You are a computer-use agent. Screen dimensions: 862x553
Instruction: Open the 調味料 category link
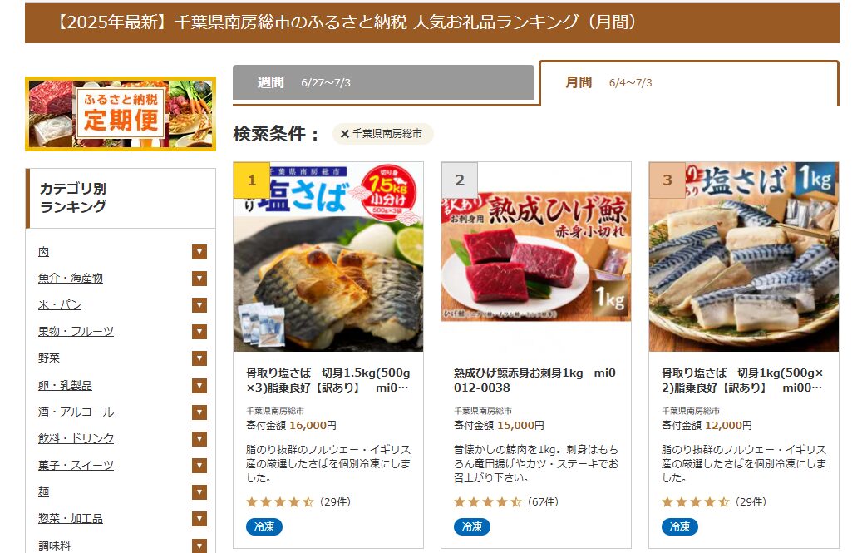tap(54, 546)
